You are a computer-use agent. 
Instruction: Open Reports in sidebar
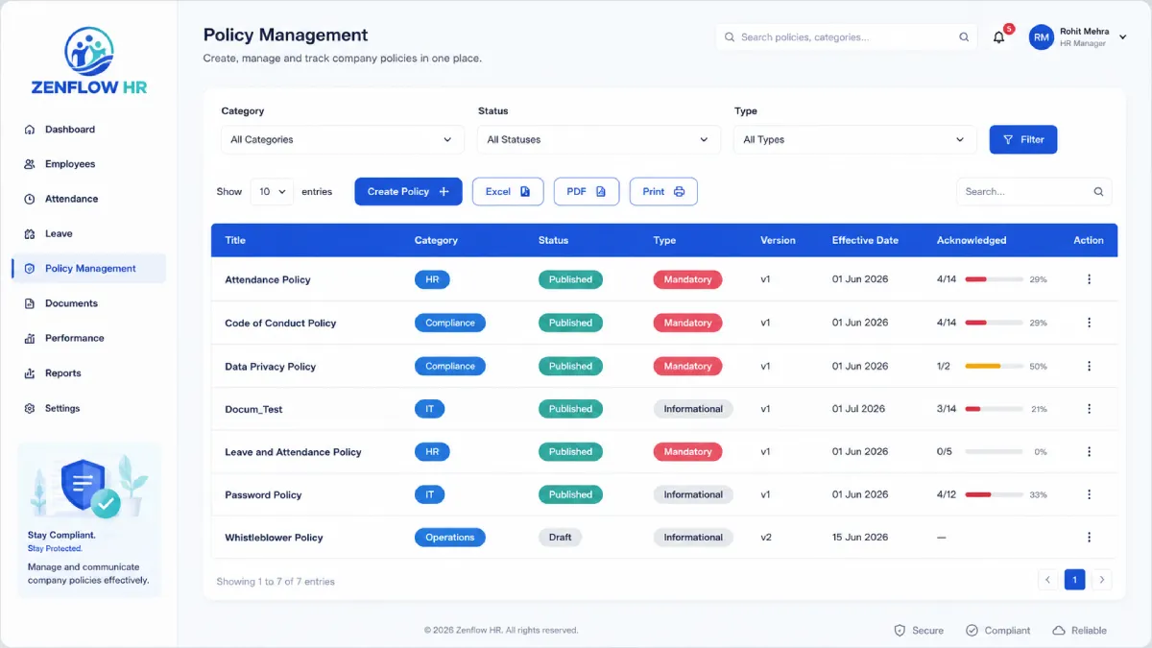[88, 373]
